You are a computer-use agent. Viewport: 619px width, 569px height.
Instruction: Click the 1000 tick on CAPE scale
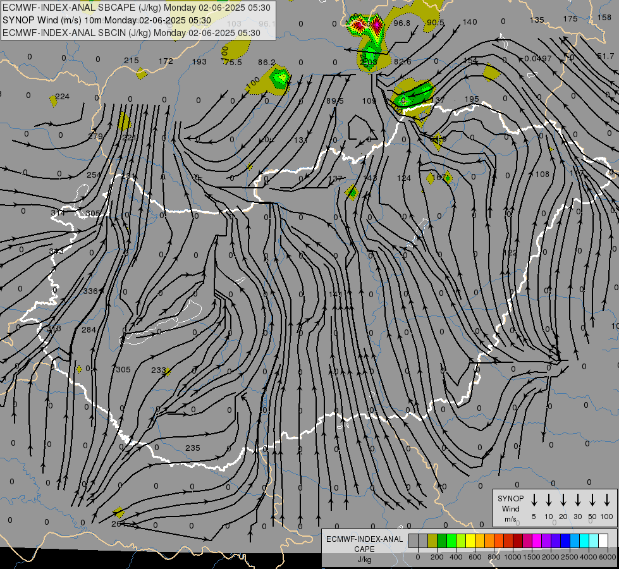(x=512, y=557)
